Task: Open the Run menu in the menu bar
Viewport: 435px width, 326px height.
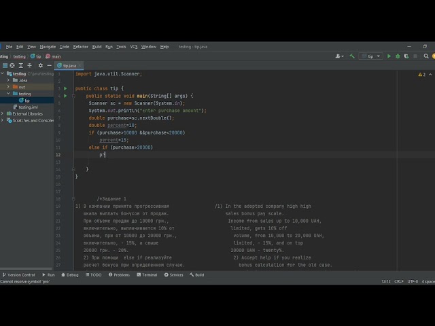Action: tap(109, 47)
